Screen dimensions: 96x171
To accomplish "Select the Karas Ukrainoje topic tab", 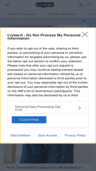I will click(63, 14).
